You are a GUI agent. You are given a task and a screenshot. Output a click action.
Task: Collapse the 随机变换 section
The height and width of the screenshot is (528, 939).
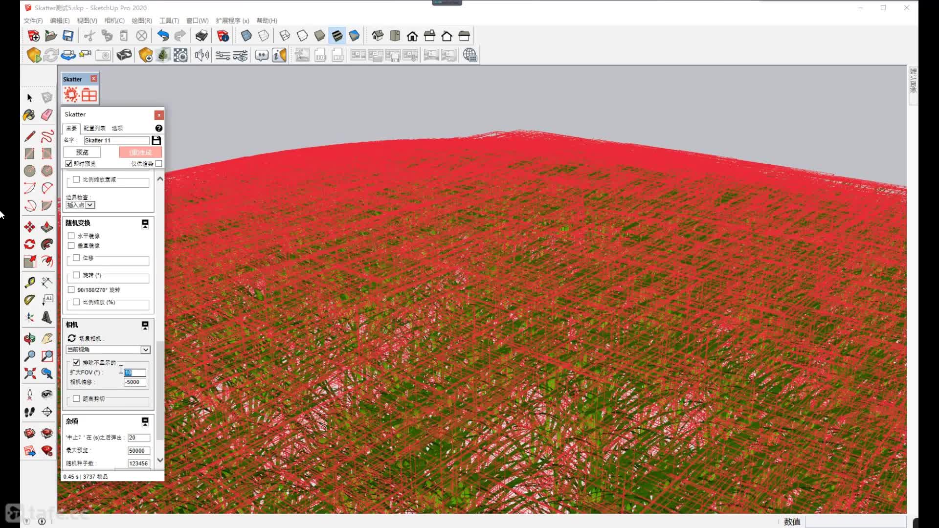click(145, 223)
